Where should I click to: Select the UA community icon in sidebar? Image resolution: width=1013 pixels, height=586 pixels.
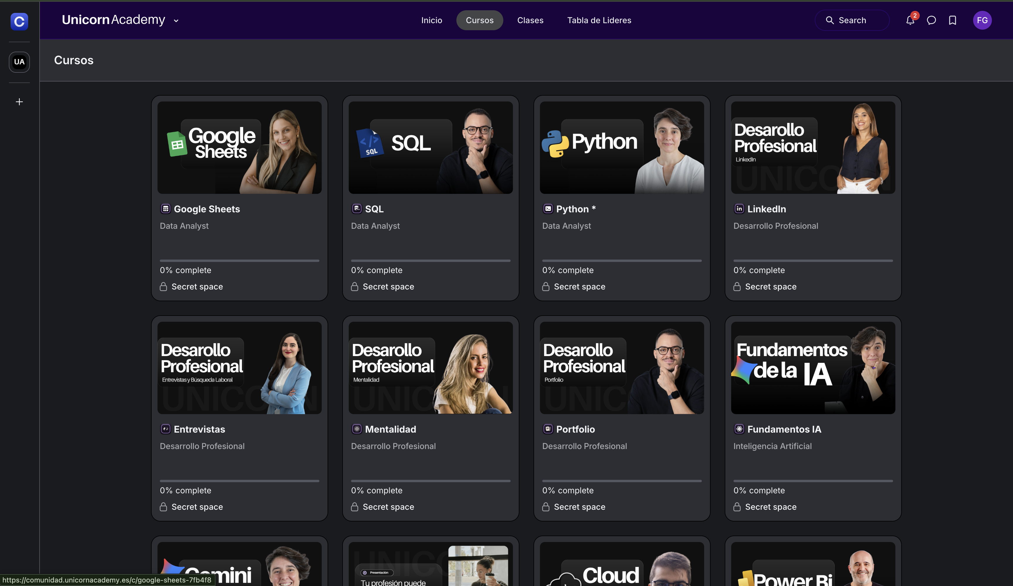(x=19, y=62)
